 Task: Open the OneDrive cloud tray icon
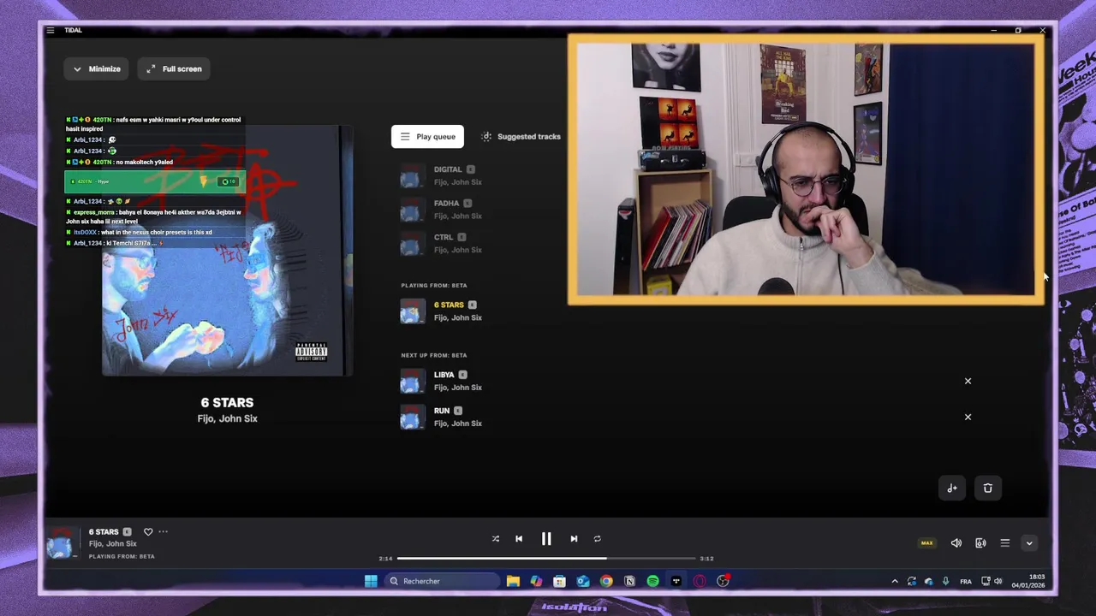(928, 581)
